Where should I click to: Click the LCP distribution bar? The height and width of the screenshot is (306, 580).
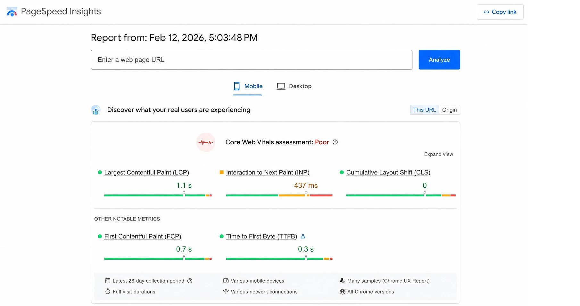158,195
